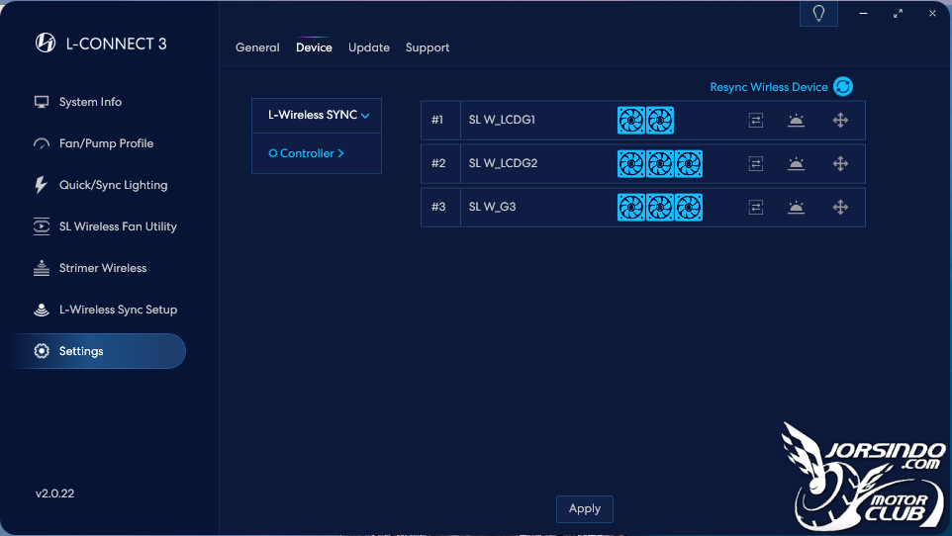Expand the L-Wireless SYNC dropdown
952x536 pixels.
[317, 116]
